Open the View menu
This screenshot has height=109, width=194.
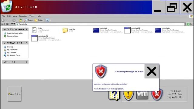point(15,16)
